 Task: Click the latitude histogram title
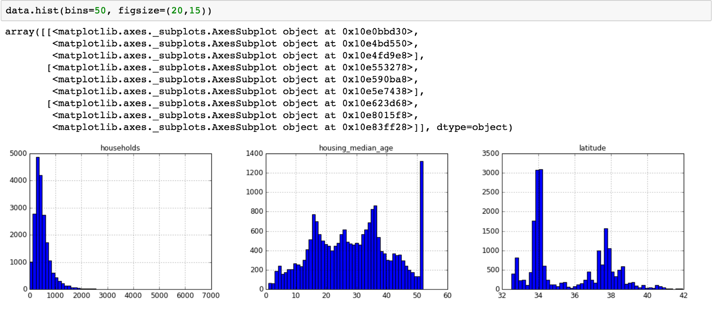pyautogui.click(x=592, y=148)
